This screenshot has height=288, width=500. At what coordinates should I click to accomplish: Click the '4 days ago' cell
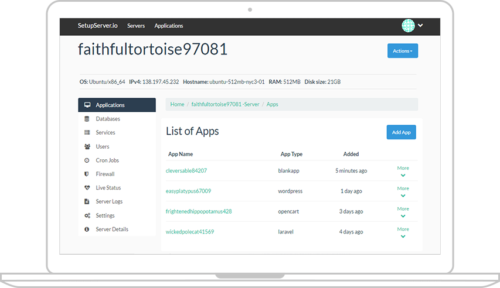click(351, 232)
